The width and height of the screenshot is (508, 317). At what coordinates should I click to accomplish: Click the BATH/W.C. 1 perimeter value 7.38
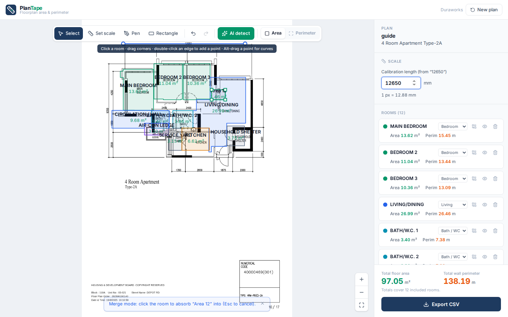tap(440, 240)
